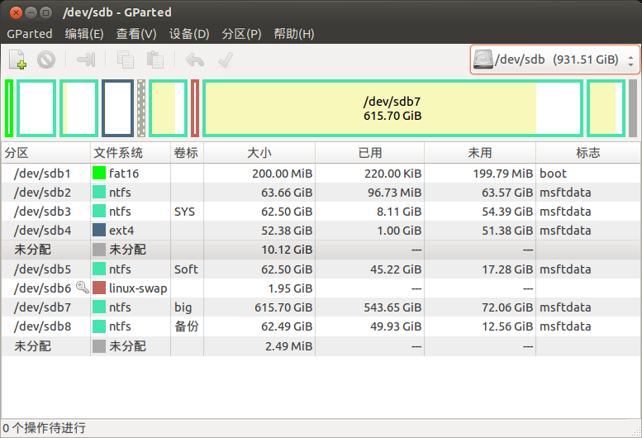Click the Undo last operation icon

click(195, 60)
